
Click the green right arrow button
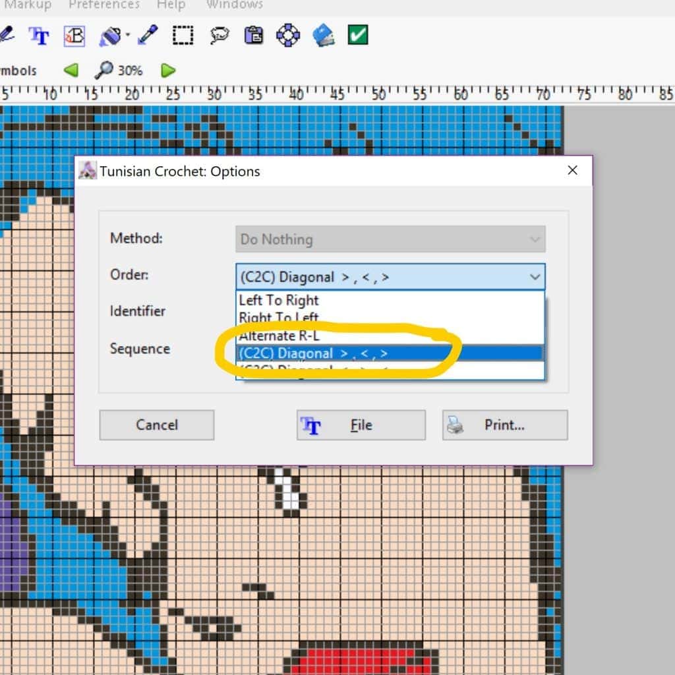point(168,70)
